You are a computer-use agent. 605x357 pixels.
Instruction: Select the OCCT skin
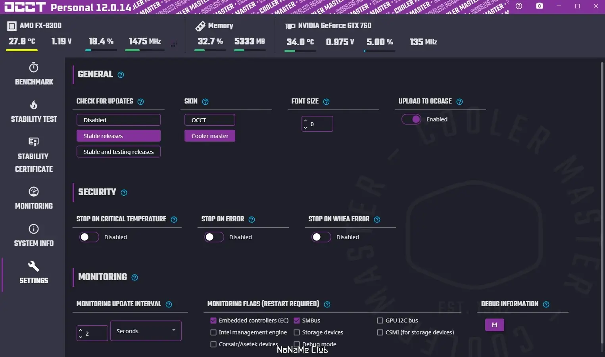coord(210,120)
